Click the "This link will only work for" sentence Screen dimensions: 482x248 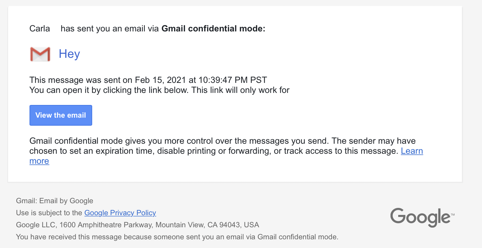240,90
